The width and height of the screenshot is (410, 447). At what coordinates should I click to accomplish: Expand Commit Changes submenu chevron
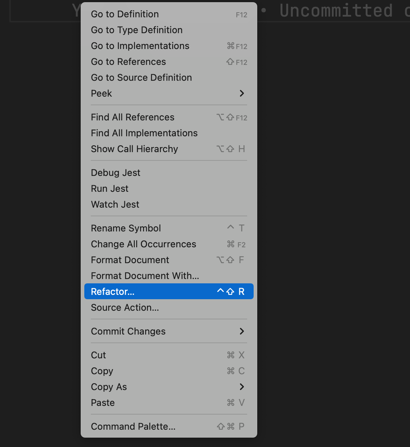[242, 331]
